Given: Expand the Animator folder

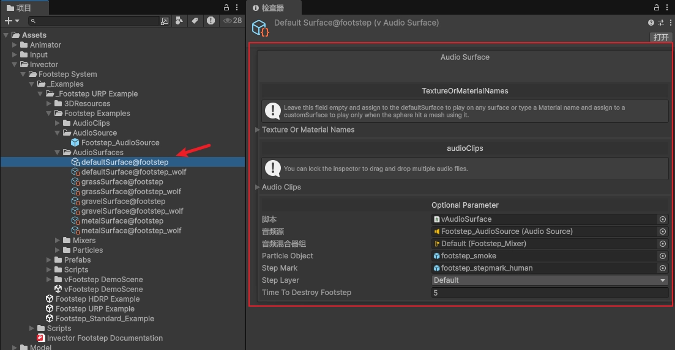Looking at the screenshot, I should 15,45.
